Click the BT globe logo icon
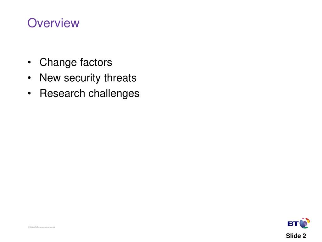 coord(305,223)
